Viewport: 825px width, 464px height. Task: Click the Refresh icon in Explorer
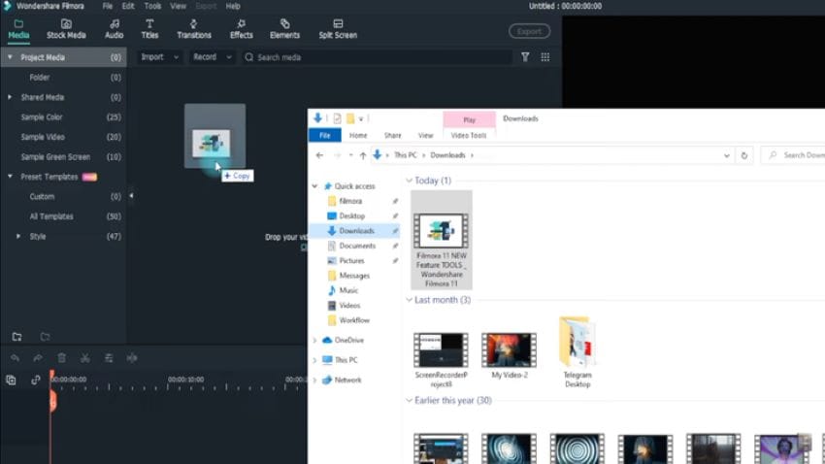click(x=744, y=155)
